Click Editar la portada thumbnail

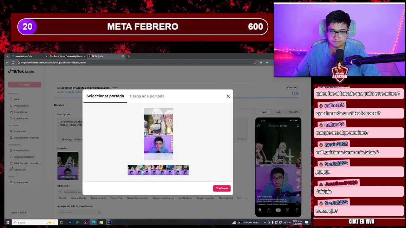click(x=68, y=166)
